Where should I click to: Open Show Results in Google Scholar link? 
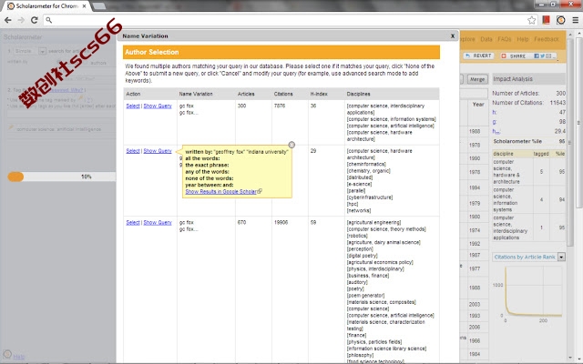coord(220,192)
